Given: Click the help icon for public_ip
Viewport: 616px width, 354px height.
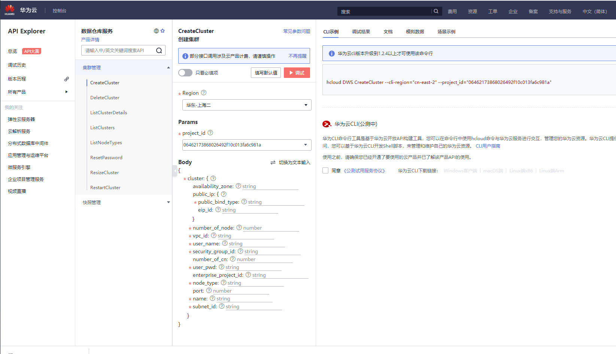Looking at the screenshot, I should (x=224, y=194).
